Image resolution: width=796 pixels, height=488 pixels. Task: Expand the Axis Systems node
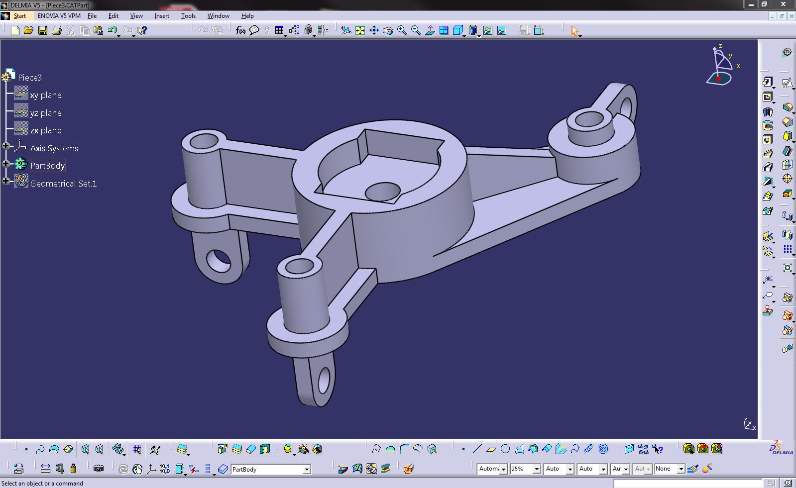click(x=6, y=146)
